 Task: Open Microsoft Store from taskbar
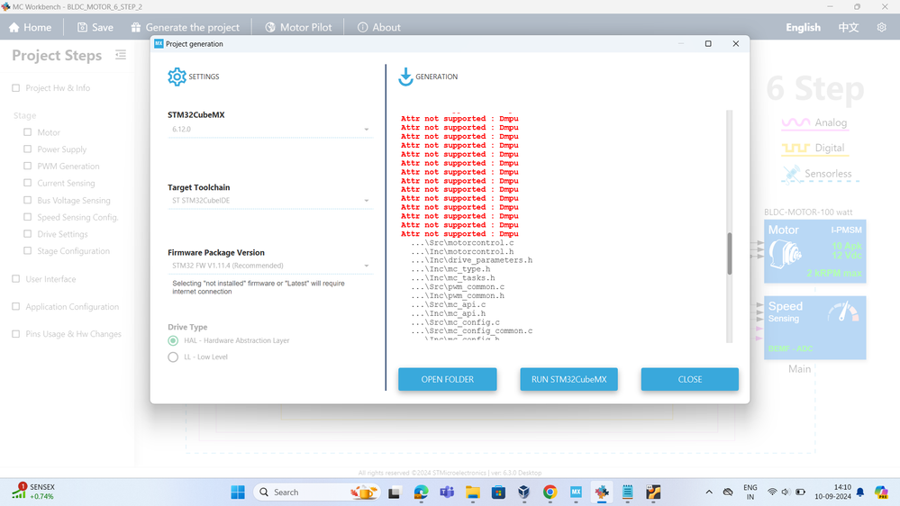coord(498,492)
